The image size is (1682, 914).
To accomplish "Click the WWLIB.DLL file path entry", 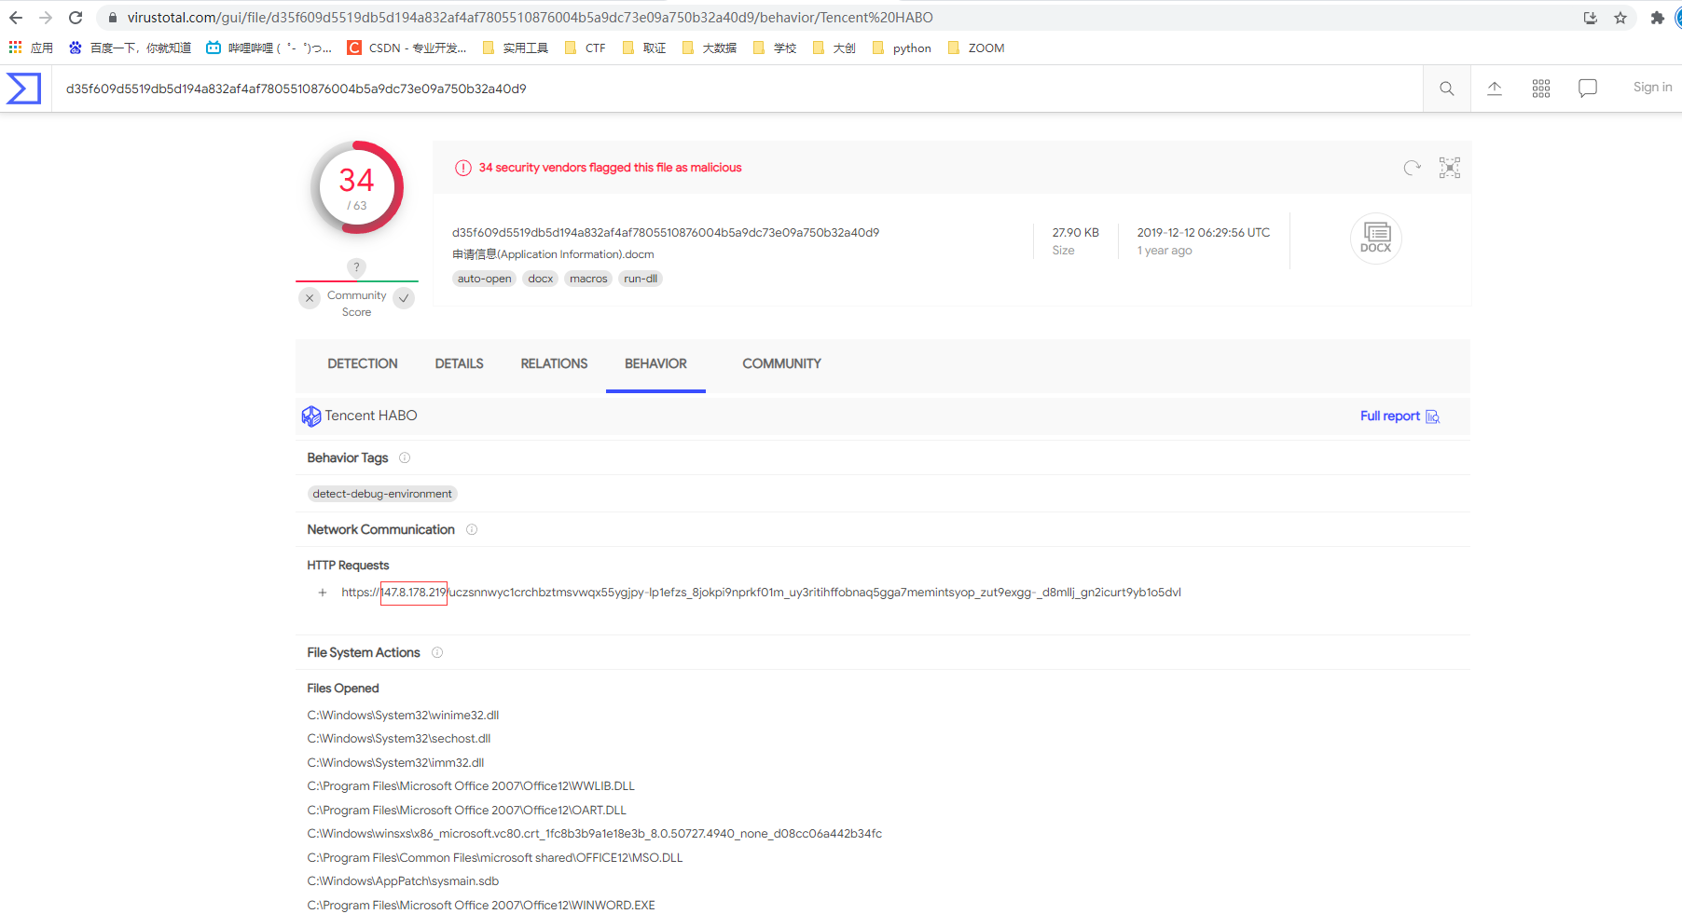I will tap(471, 786).
